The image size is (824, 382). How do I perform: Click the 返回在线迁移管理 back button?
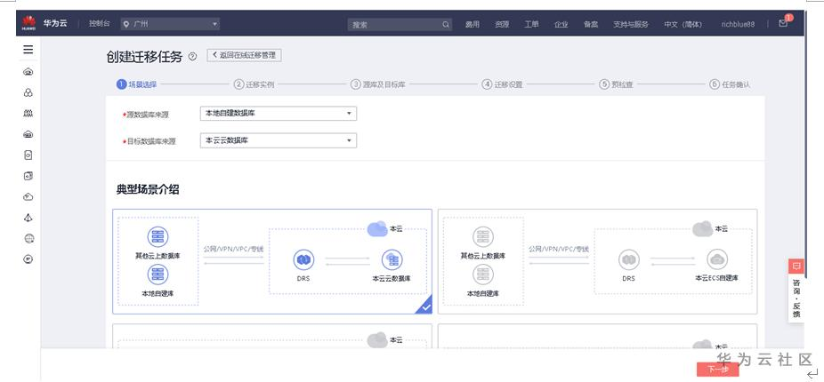pos(245,55)
